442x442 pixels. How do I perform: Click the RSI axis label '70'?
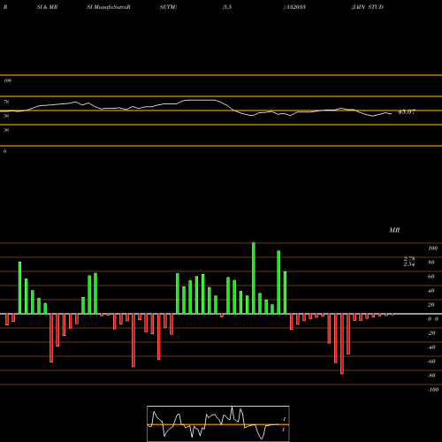[x=6, y=102]
